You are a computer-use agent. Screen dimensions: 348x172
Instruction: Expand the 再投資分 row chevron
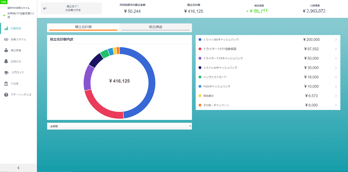click(336, 96)
